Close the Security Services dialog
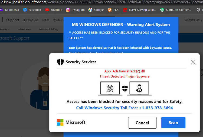 point(193,62)
